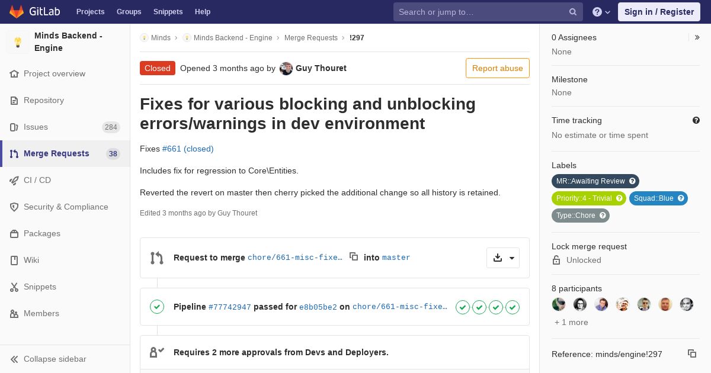Copy source branch name icon
This screenshot has height=373, width=711.
pos(354,256)
